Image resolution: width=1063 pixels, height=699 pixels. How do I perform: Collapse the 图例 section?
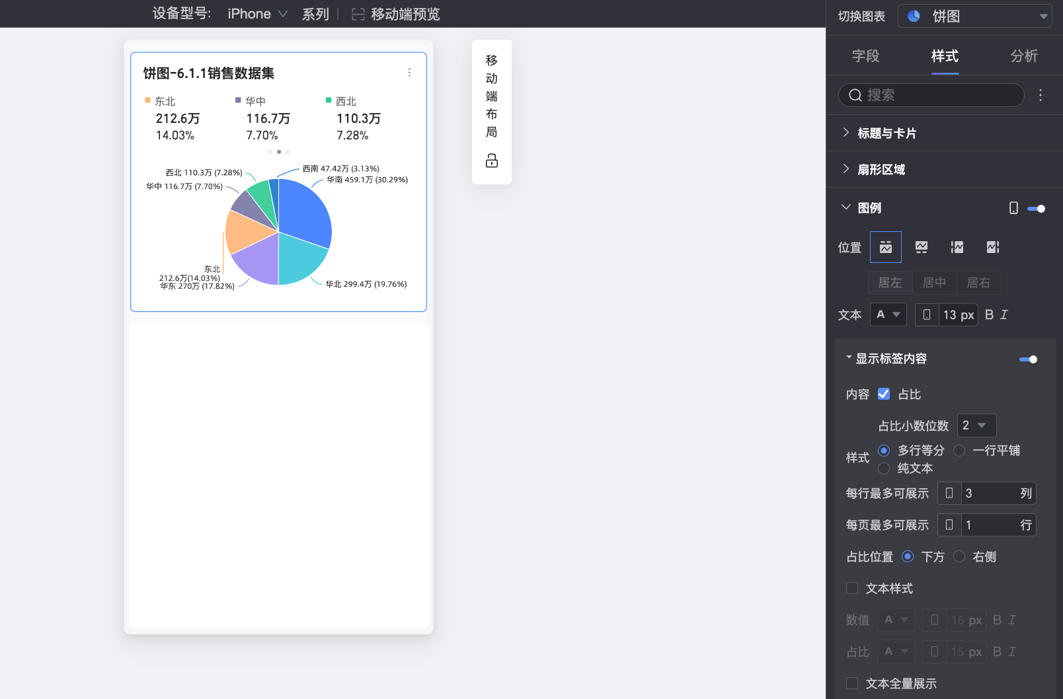846,207
